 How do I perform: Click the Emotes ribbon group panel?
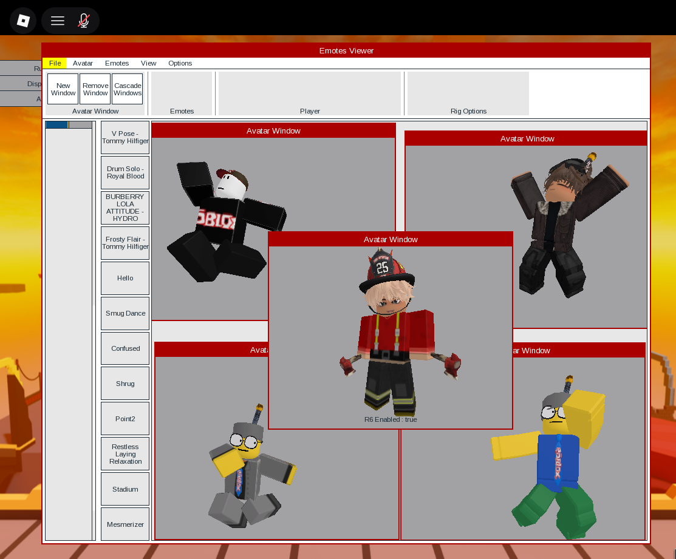[x=182, y=93]
